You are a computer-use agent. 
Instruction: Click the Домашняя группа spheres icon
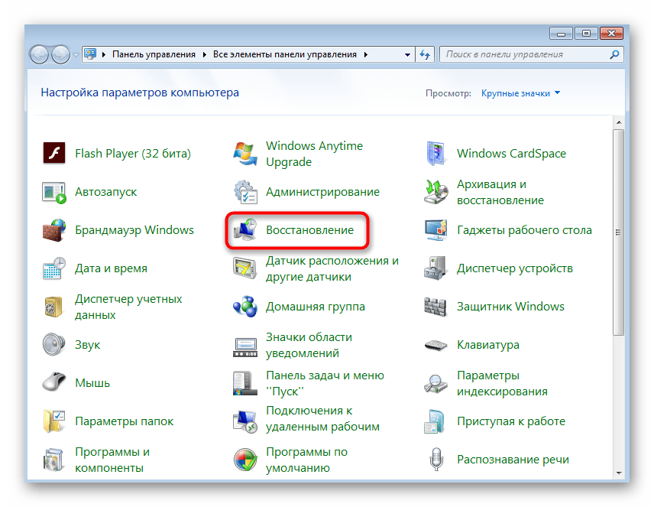245,307
